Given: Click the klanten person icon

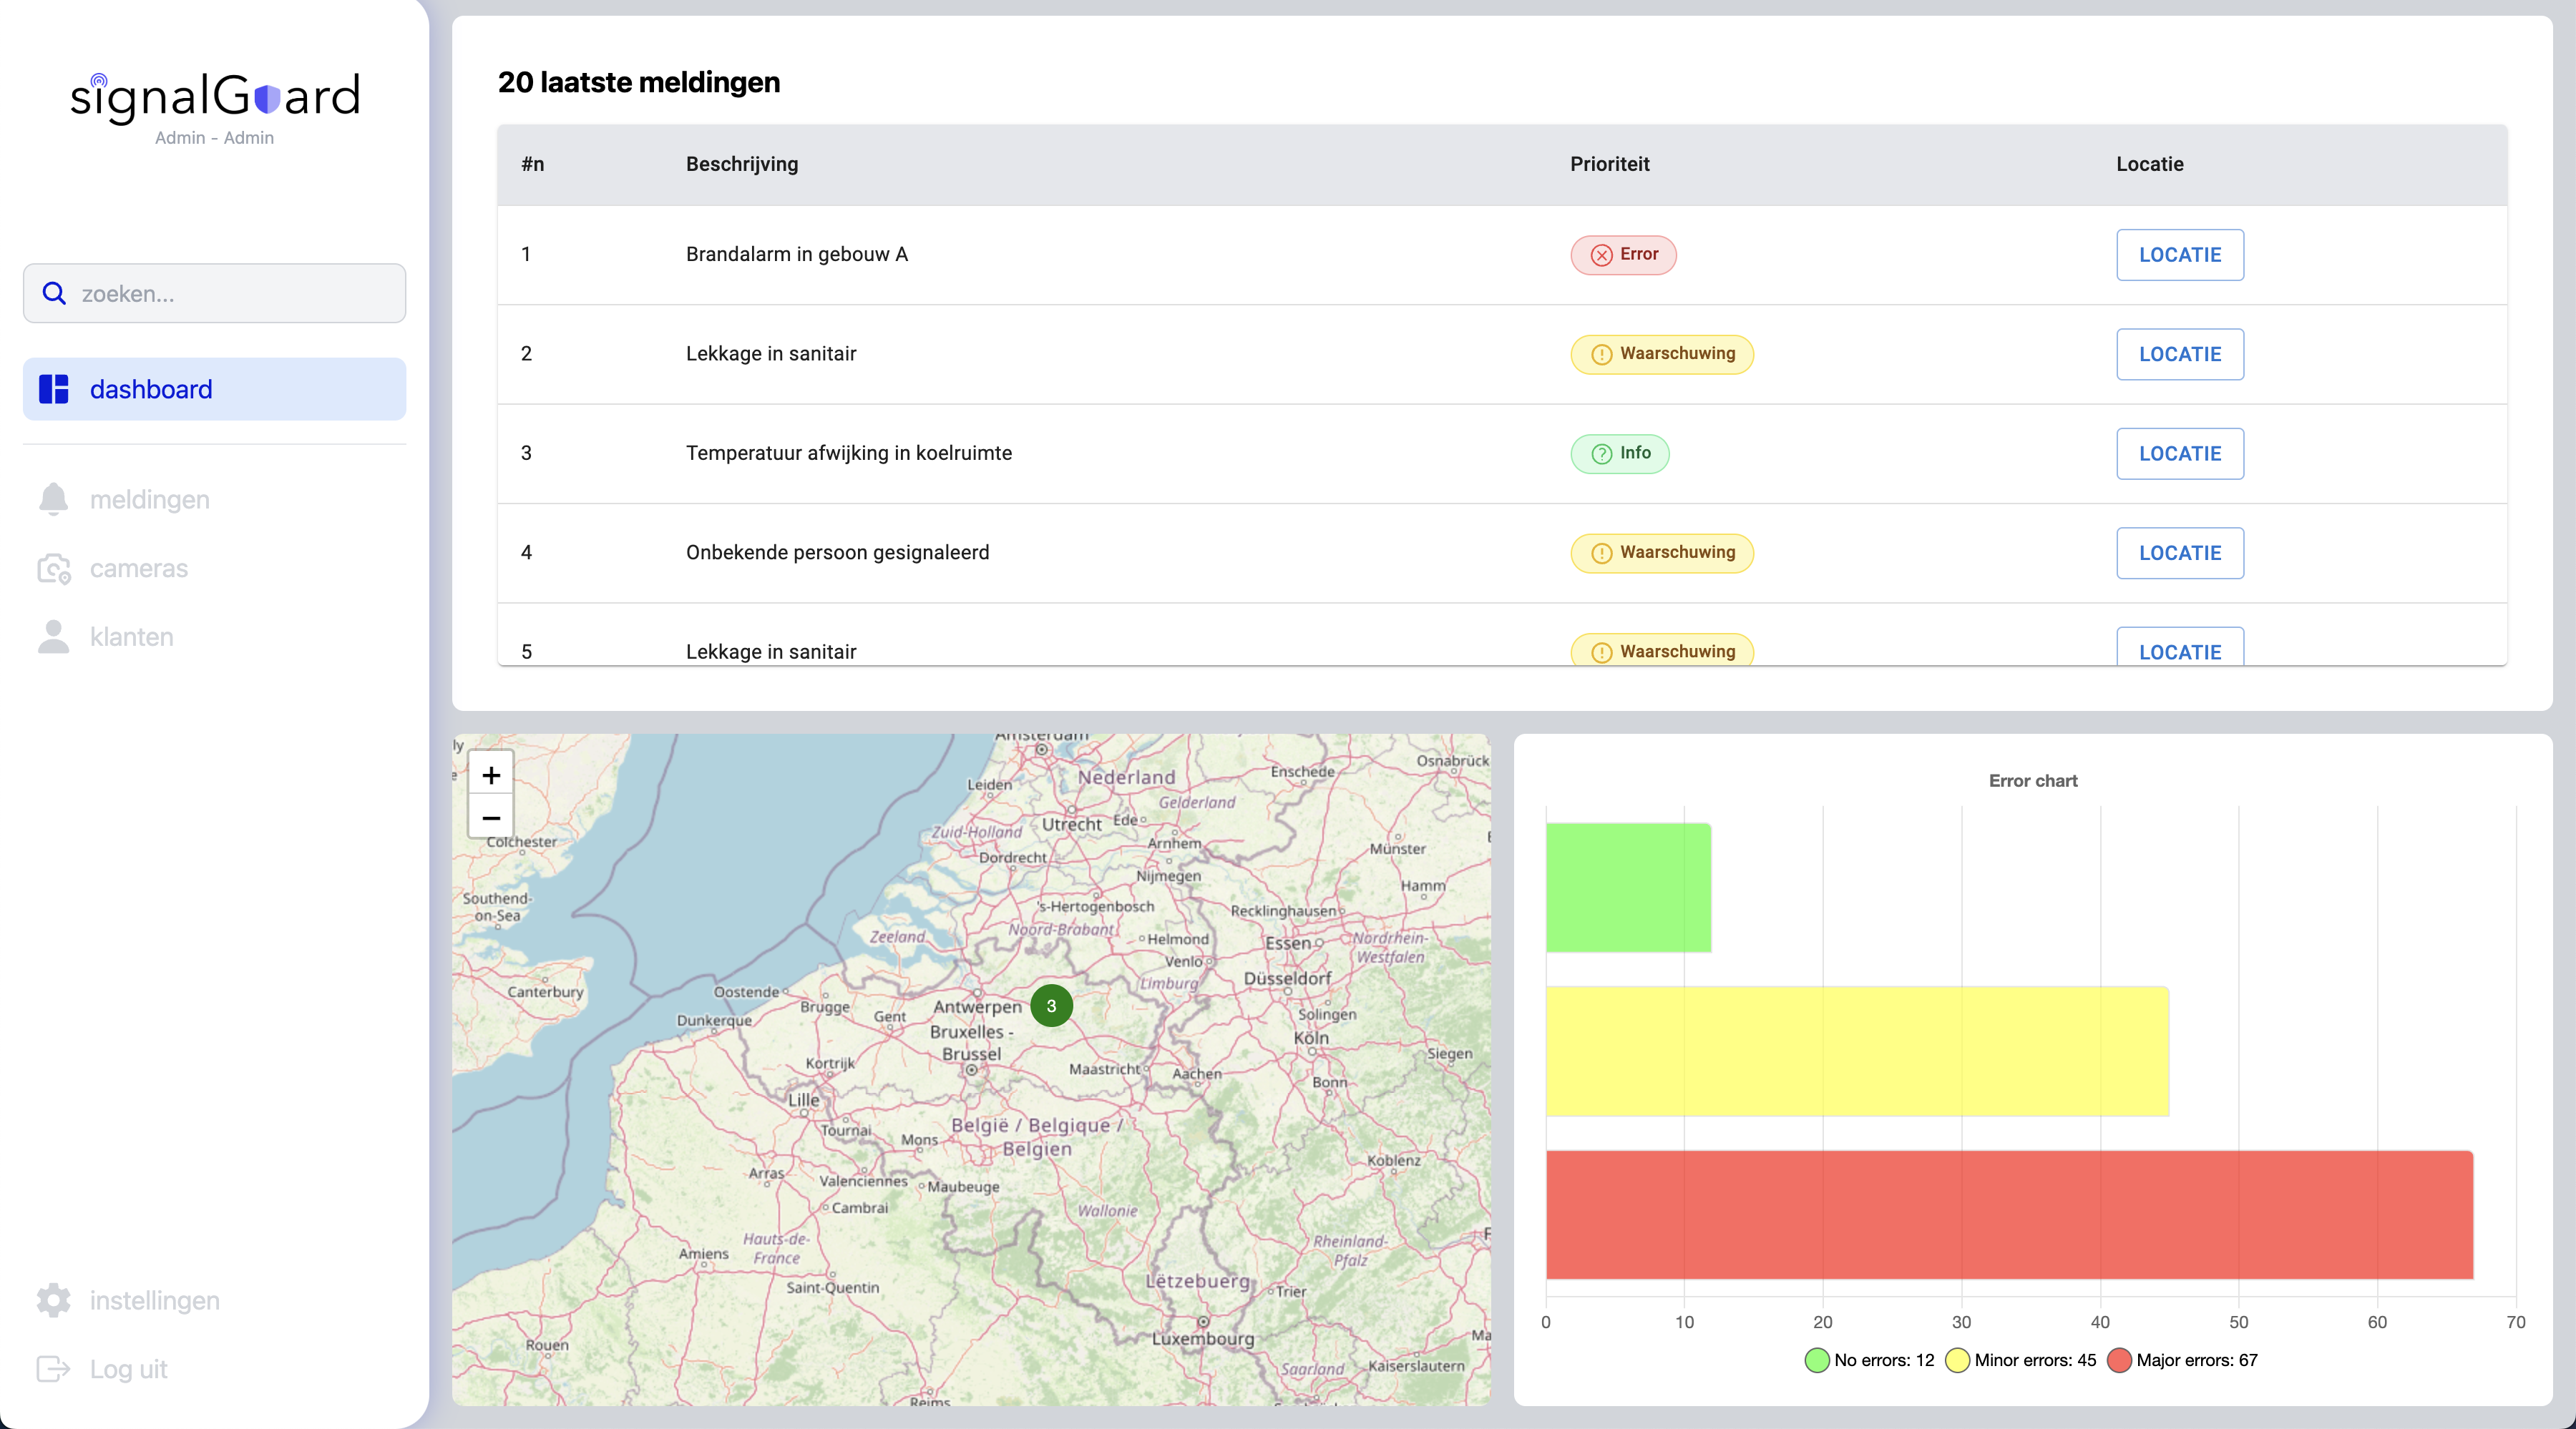Looking at the screenshot, I should (x=54, y=637).
